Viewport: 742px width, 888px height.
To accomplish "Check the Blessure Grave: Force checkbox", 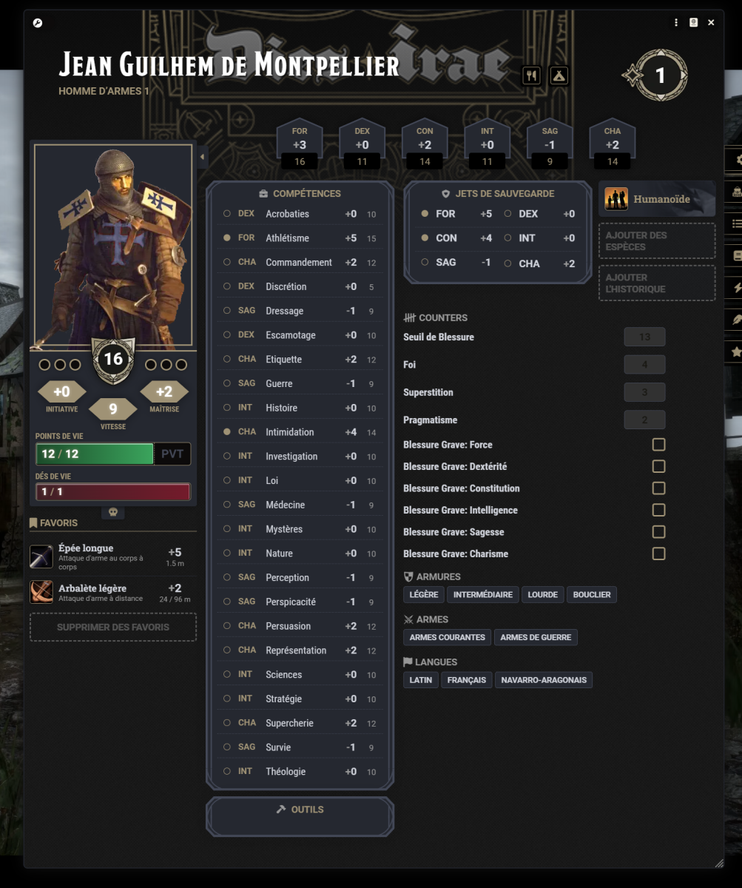I will point(658,445).
